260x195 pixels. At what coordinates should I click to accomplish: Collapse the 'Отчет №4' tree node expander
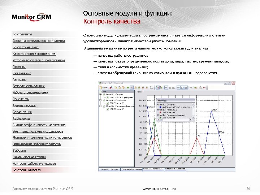pyautogui.click(x=100, y=106)
